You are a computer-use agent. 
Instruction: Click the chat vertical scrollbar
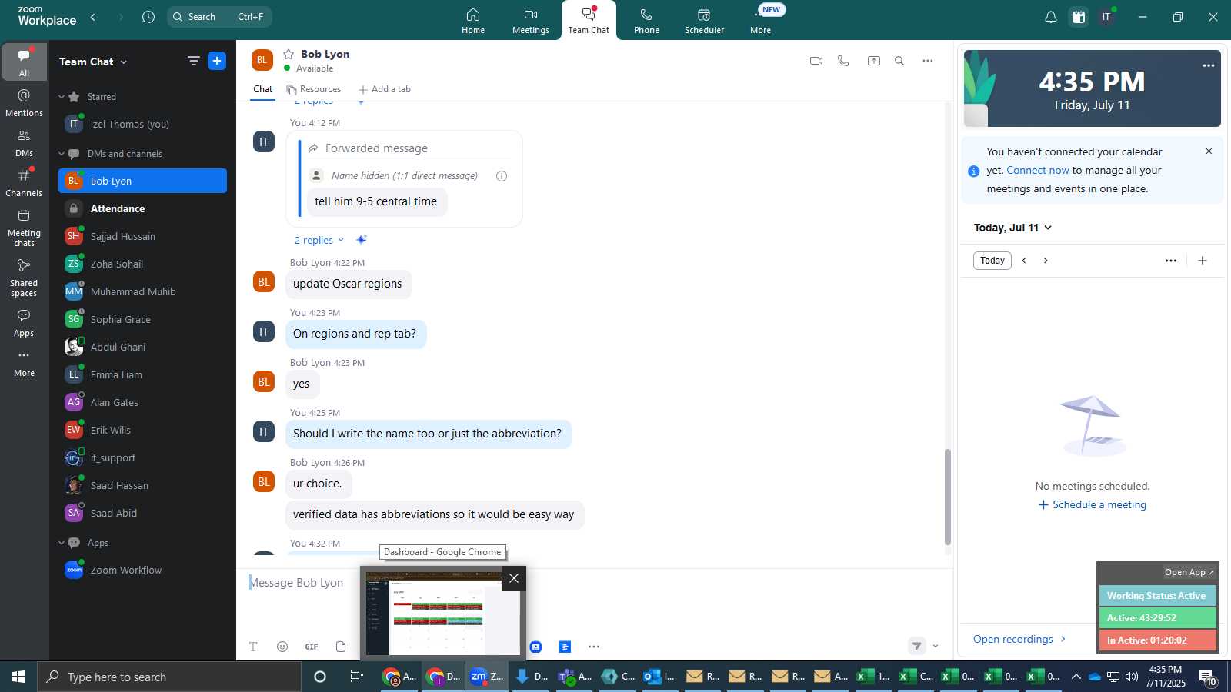point(948,497)
